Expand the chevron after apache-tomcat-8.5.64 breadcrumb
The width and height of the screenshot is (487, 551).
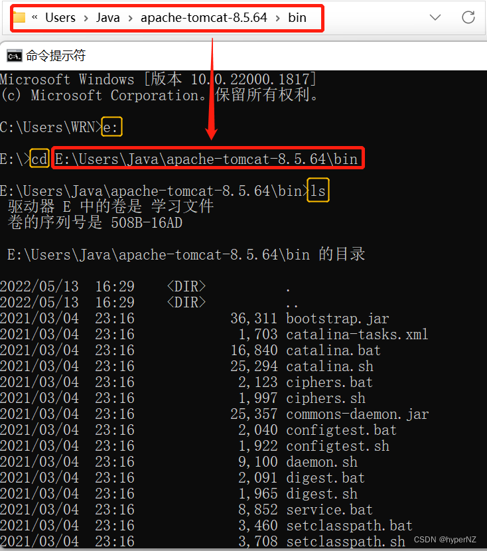[278, 18]
